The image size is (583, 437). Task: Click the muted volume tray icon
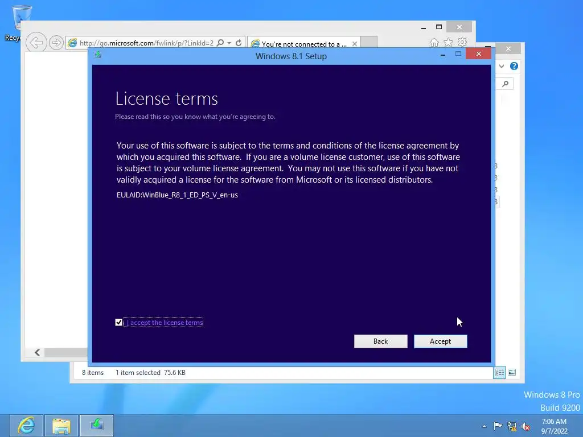525,426
